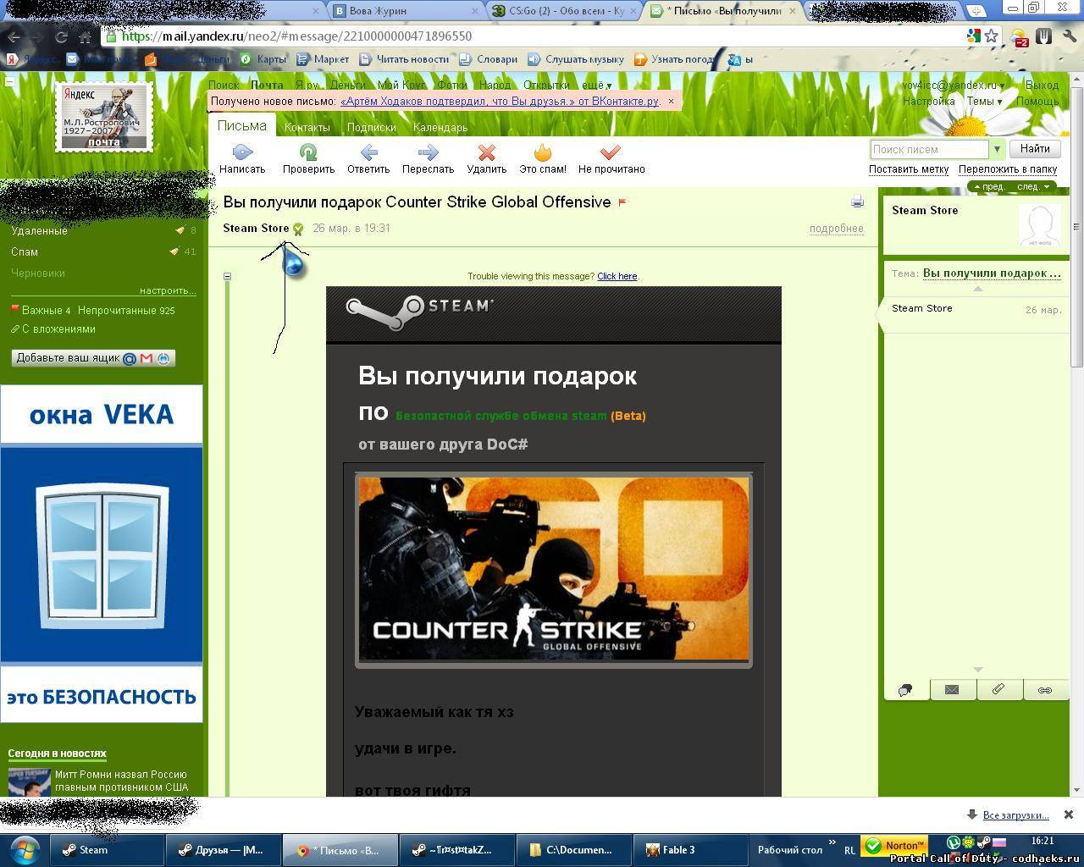Open the Спам folder
Image resolution: width=1084 pixels, height=867 pixels.
click(25, 251)
